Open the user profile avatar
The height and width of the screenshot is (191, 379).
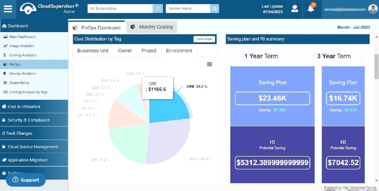373,9
